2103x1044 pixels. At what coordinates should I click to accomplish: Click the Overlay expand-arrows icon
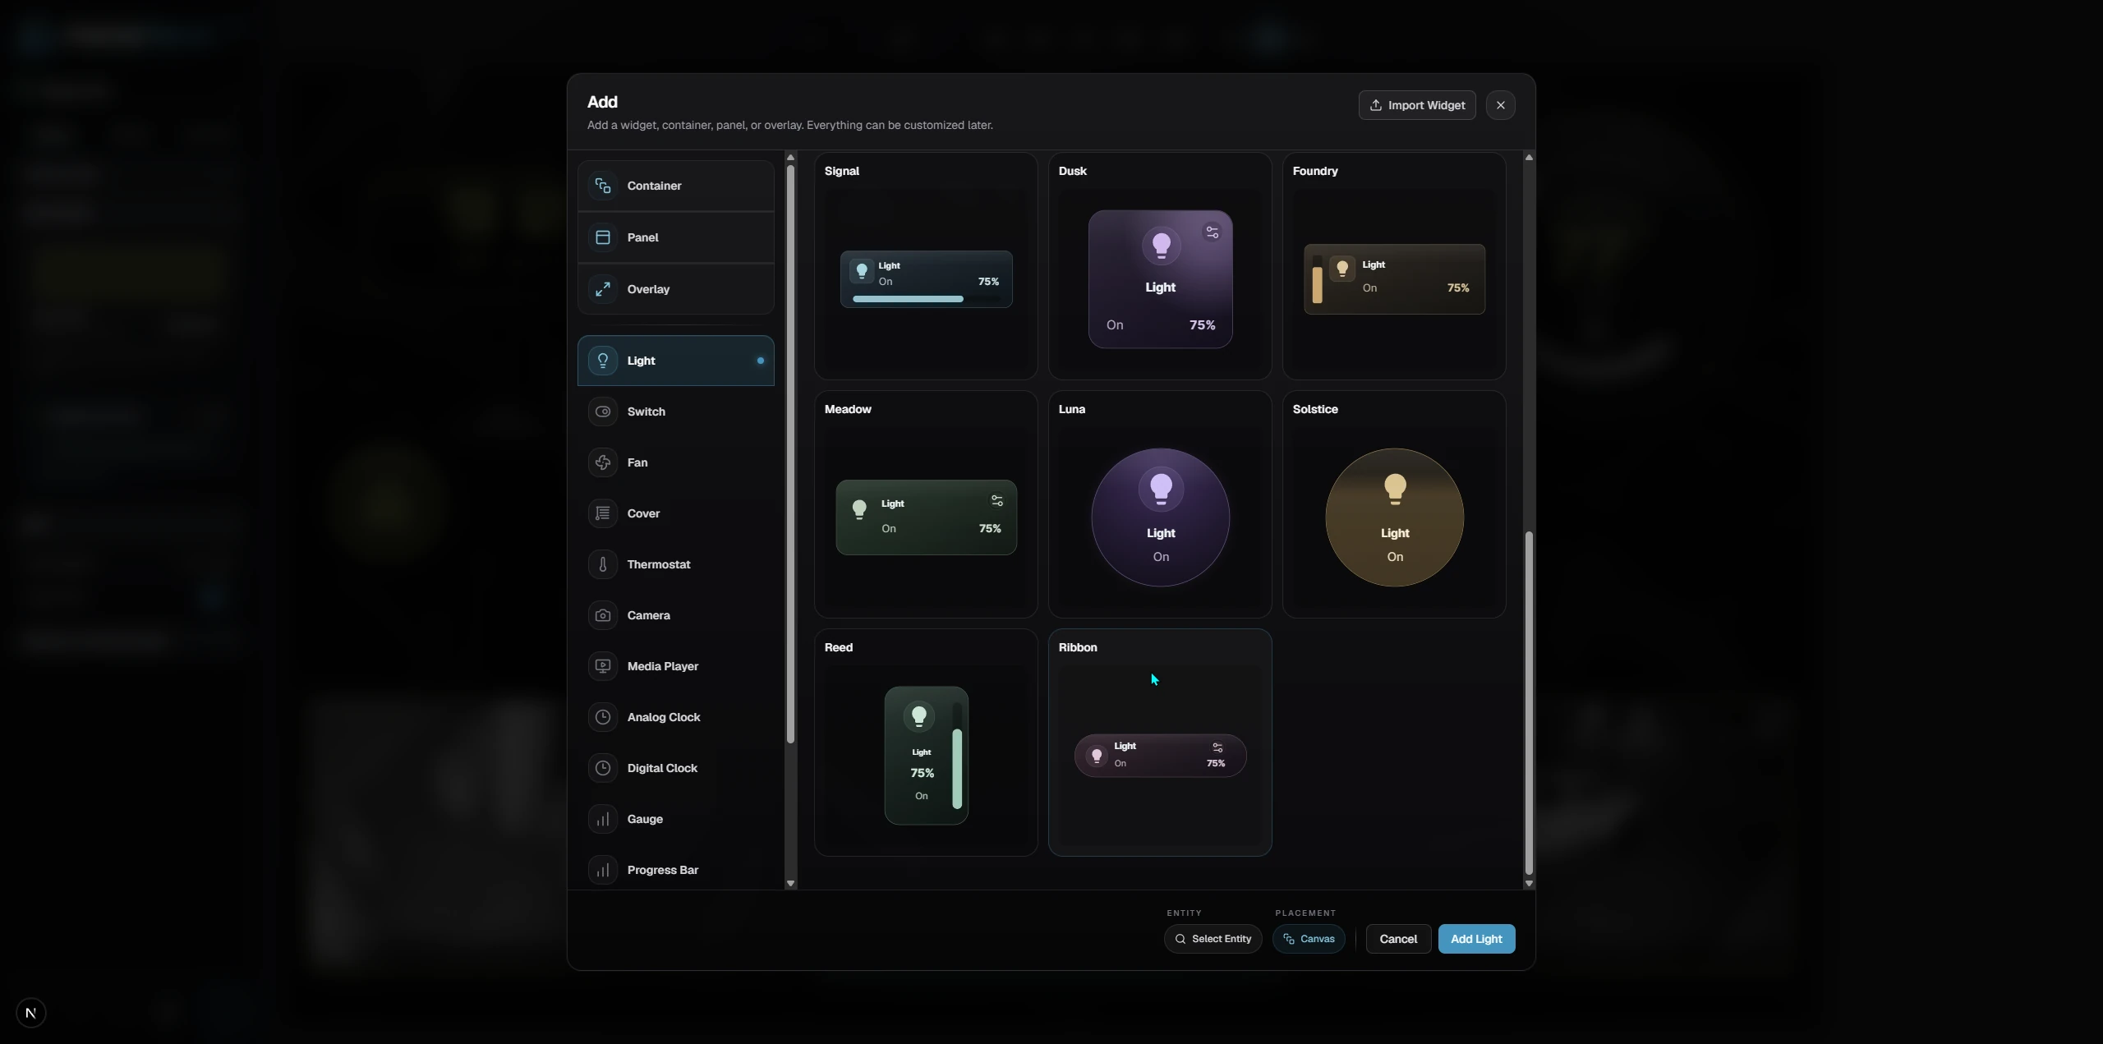click(x=603, y=289)
